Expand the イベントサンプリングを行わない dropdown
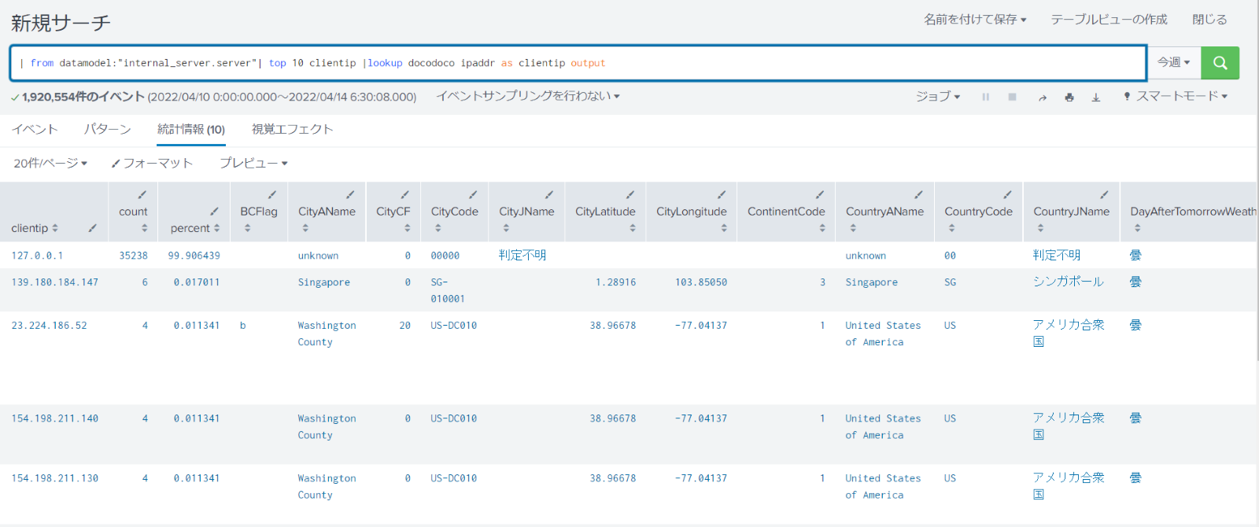Screen dimensions: 1259x527 pos(528,96)
